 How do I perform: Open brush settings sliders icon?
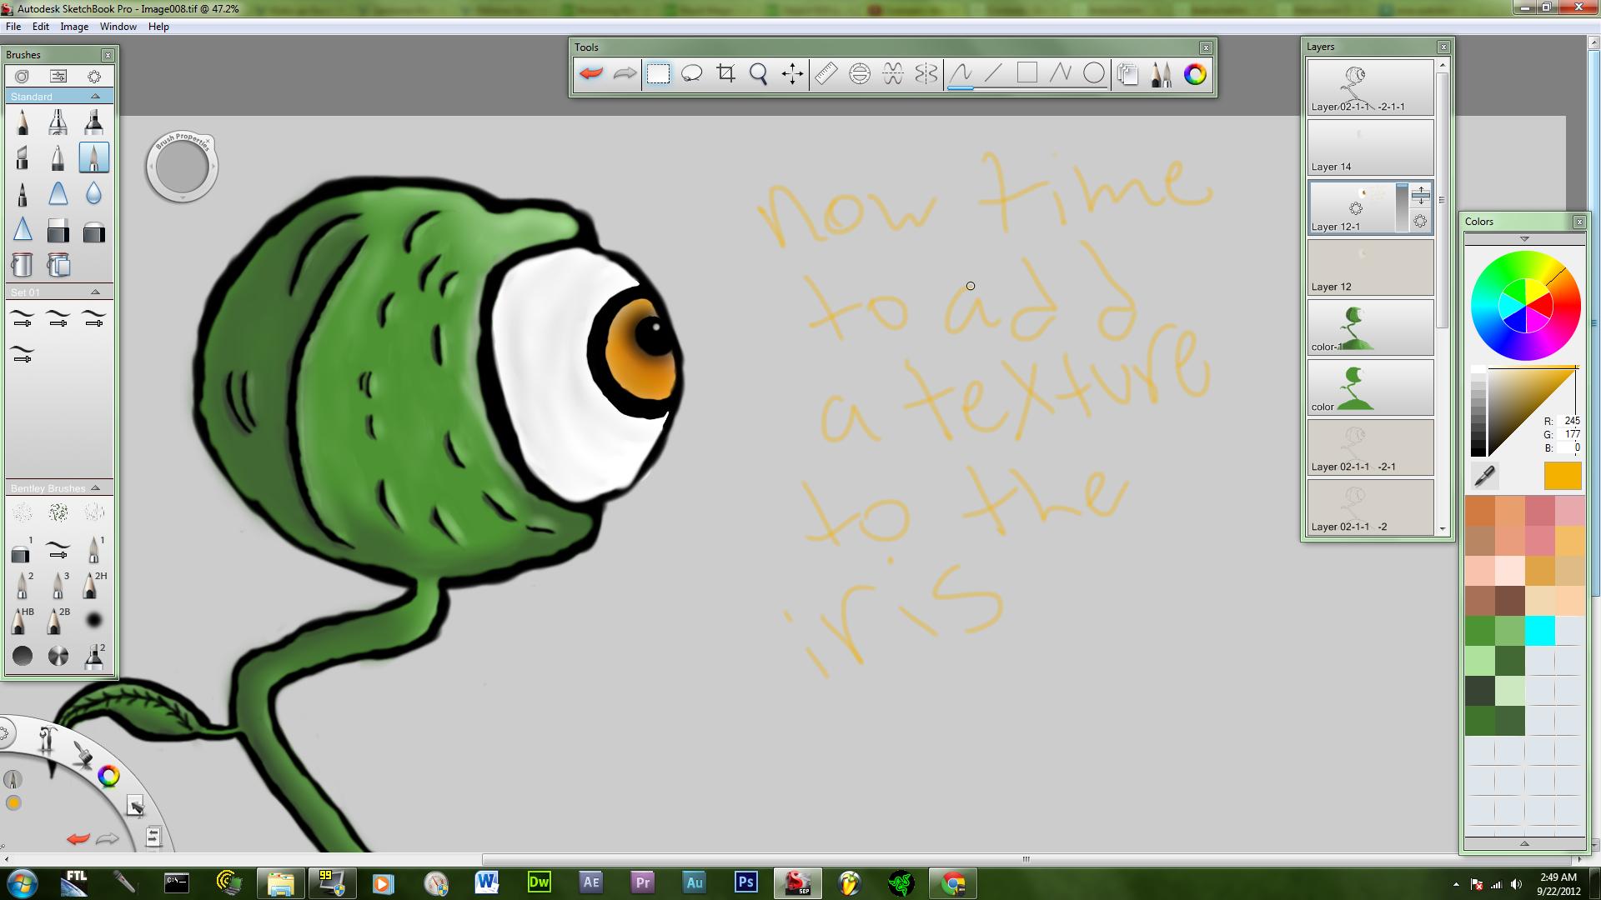pos(58,76)
